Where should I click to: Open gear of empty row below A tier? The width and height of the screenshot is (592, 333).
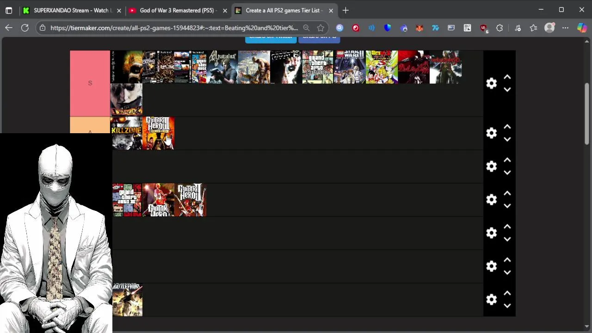click(x=491, y=166)
